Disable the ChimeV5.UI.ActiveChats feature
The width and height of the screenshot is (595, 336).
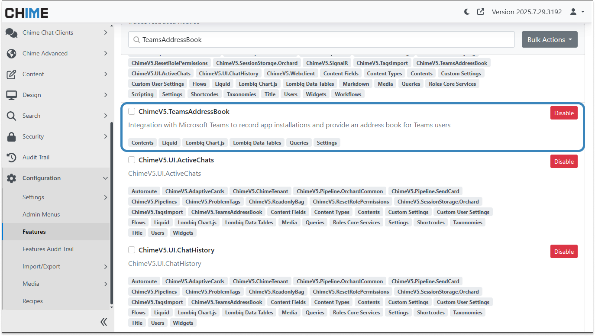564,162
